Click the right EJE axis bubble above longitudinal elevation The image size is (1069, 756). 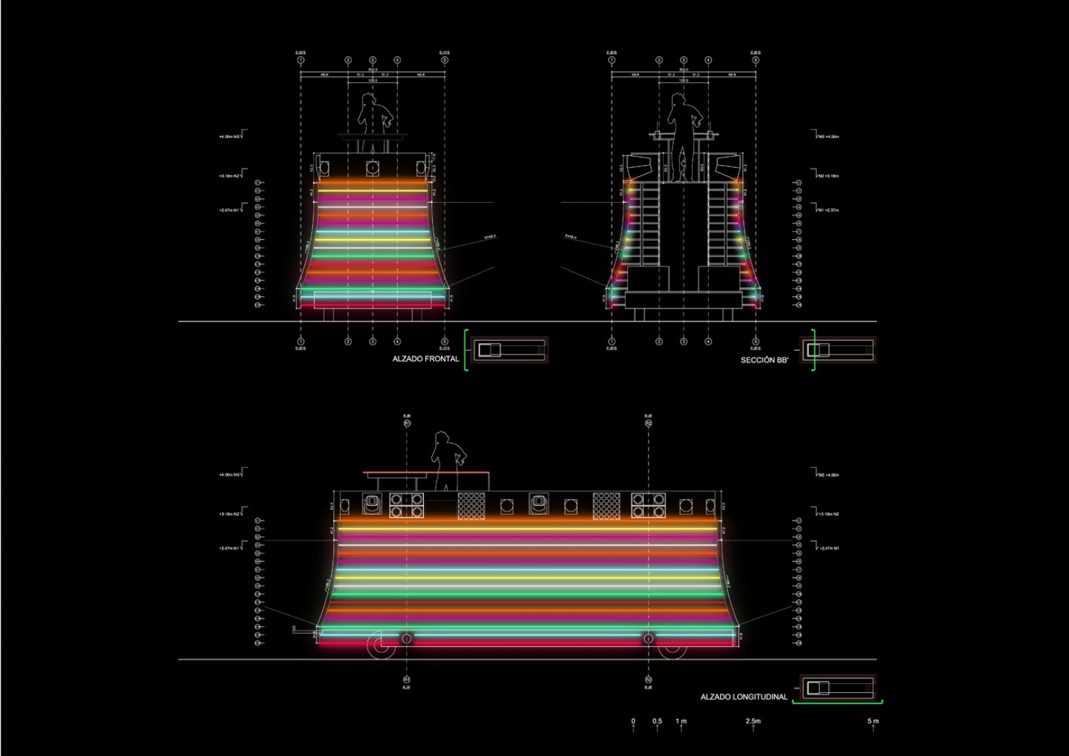tap(649, 424)
